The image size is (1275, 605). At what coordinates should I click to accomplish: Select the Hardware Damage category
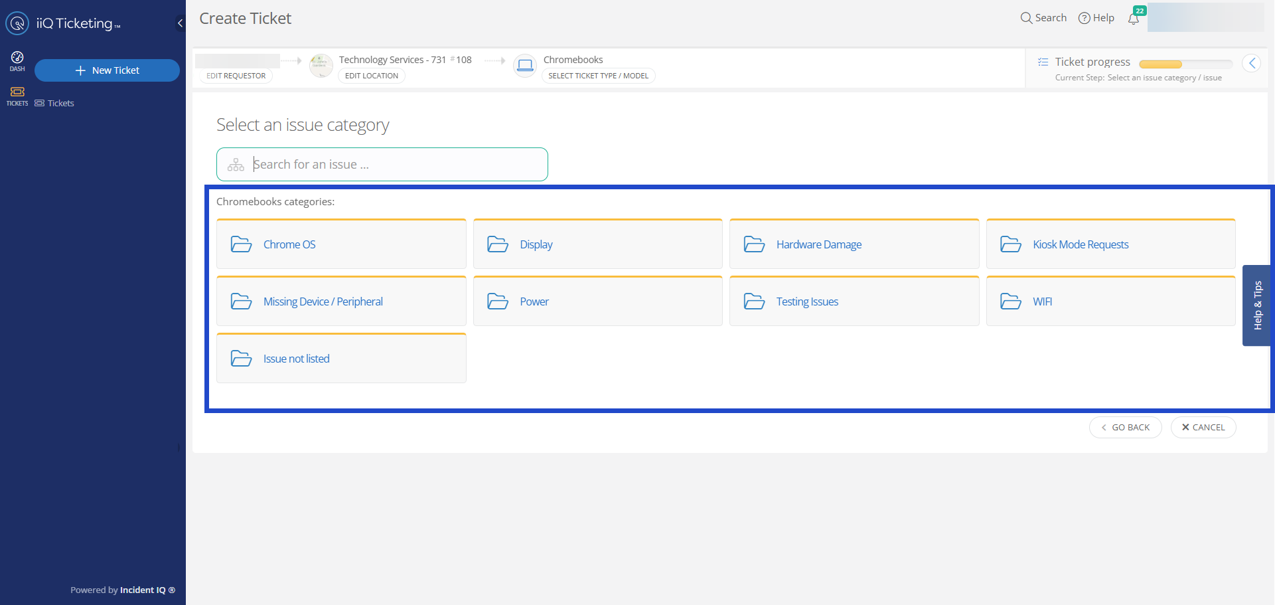[854, 244]
